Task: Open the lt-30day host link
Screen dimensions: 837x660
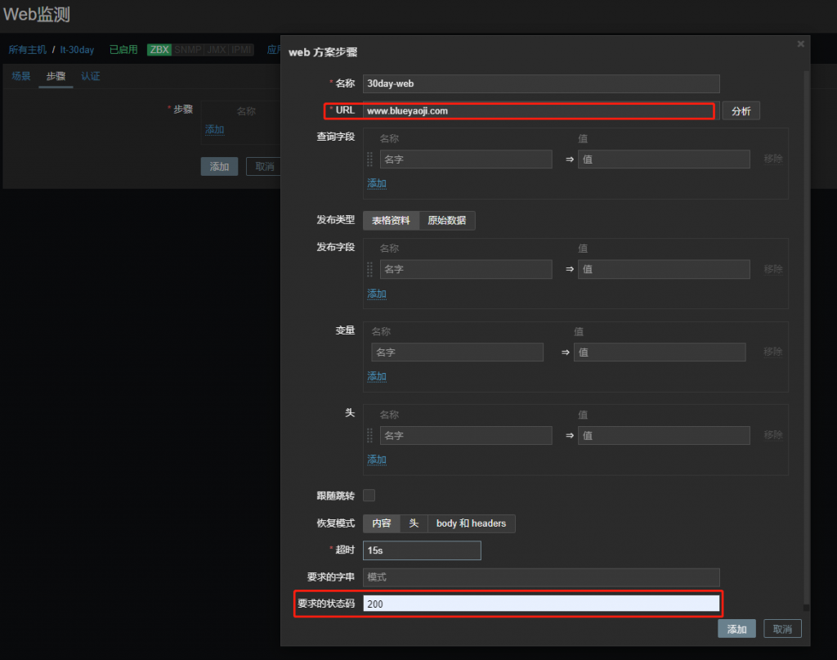Action: pyautogui.click(x=77, y=50)
